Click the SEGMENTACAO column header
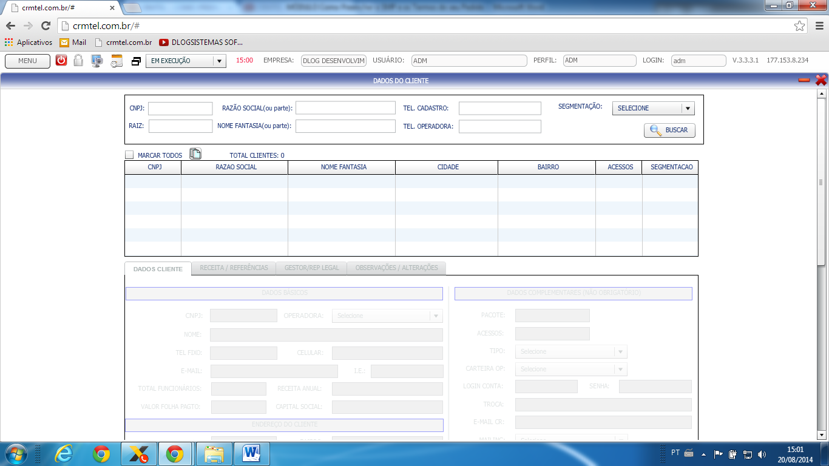 (670, 167)
